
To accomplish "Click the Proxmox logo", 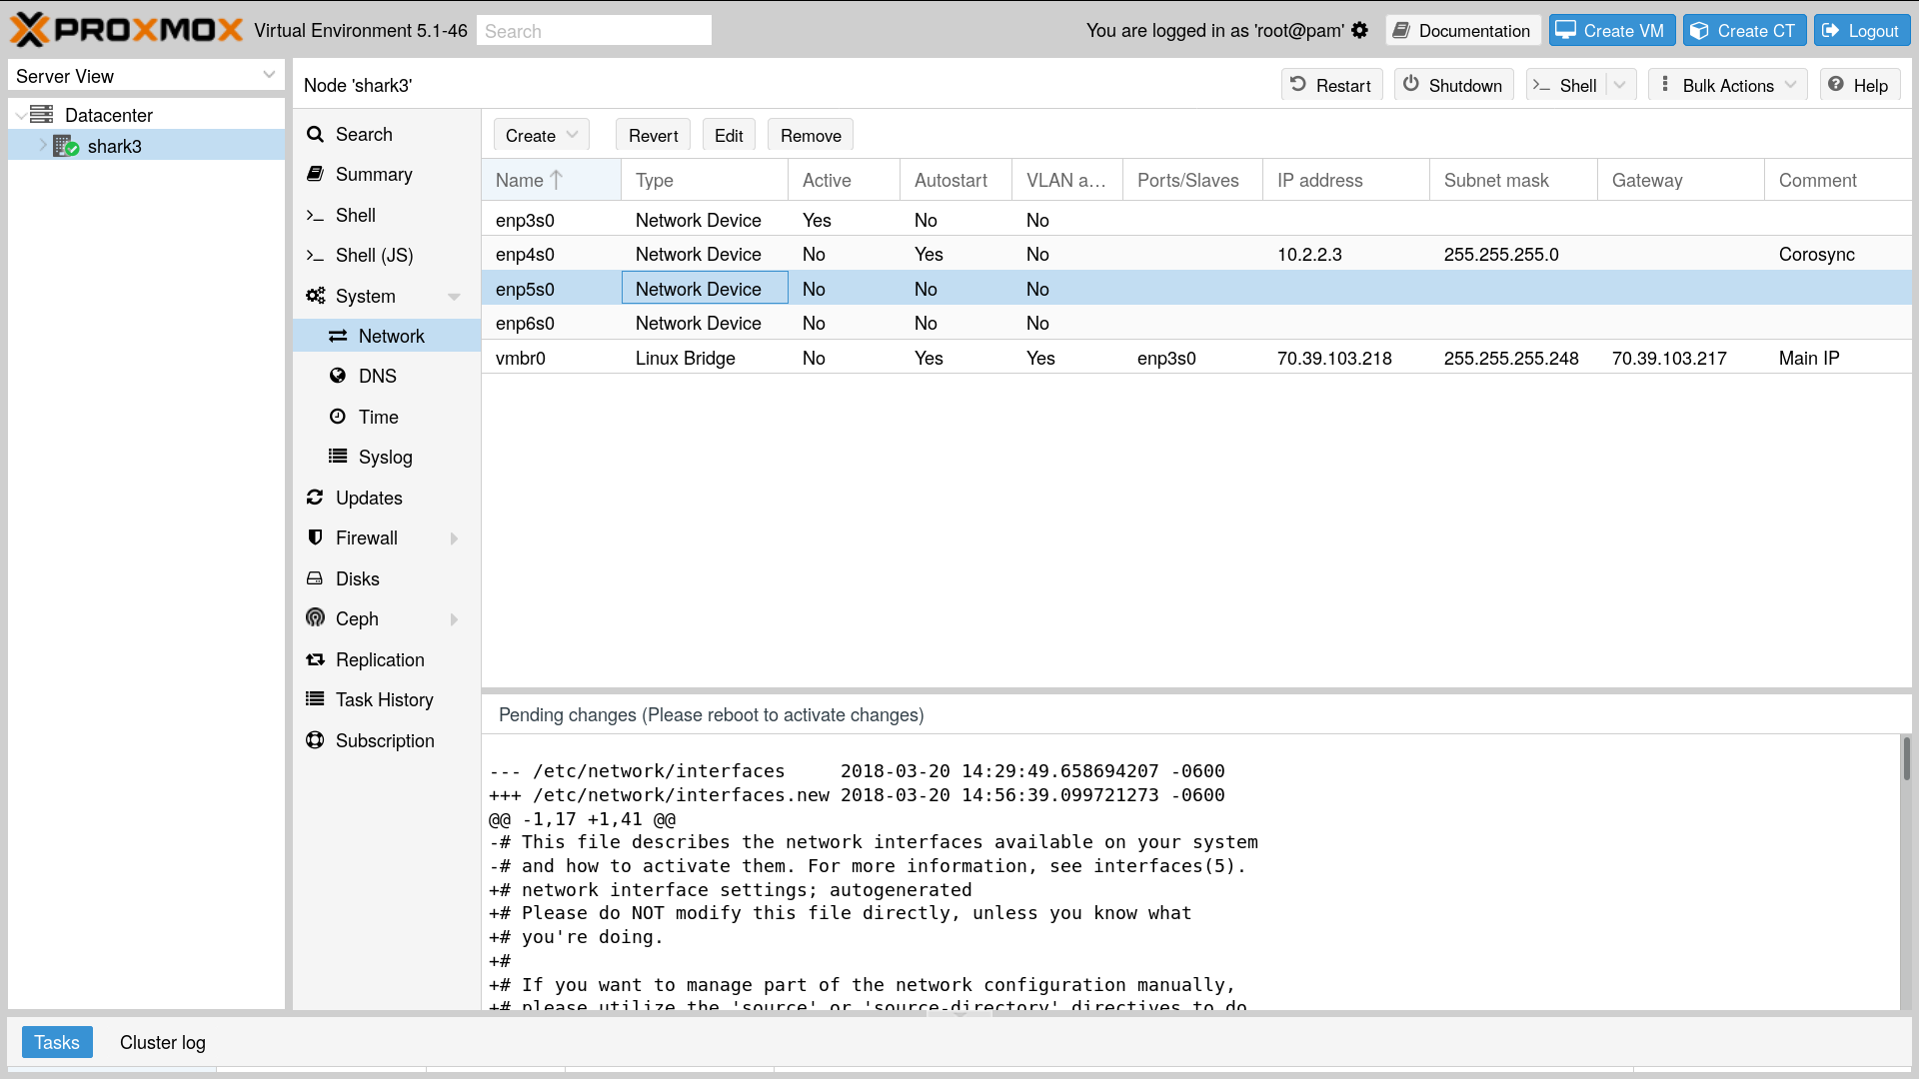I will pos(127,30).
